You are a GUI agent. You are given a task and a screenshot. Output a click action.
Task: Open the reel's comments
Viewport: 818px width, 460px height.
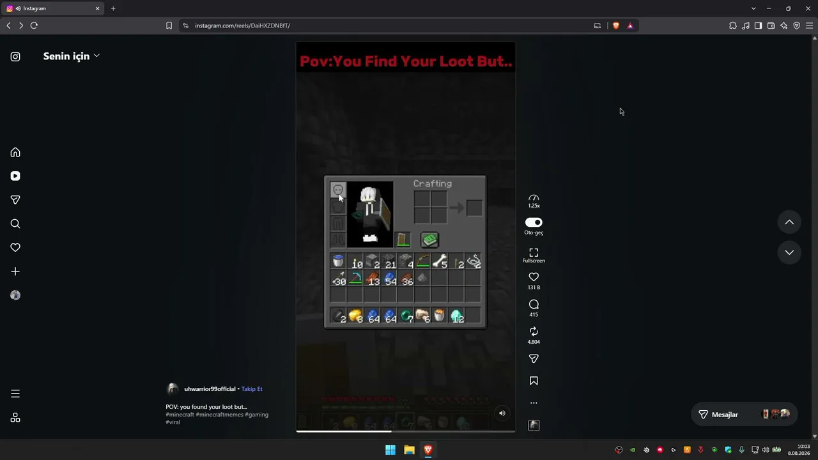[x=534, y=304]
